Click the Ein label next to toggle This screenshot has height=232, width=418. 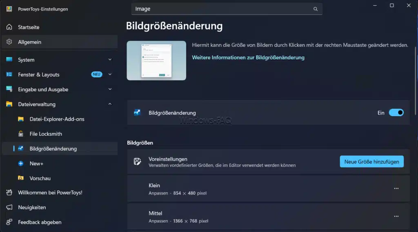(381, 113)
